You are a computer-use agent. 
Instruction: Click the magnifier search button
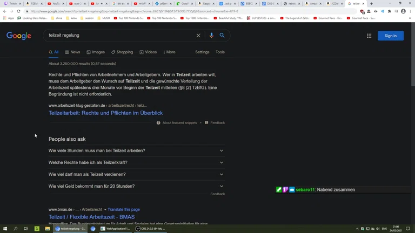[x=222, y=36]
